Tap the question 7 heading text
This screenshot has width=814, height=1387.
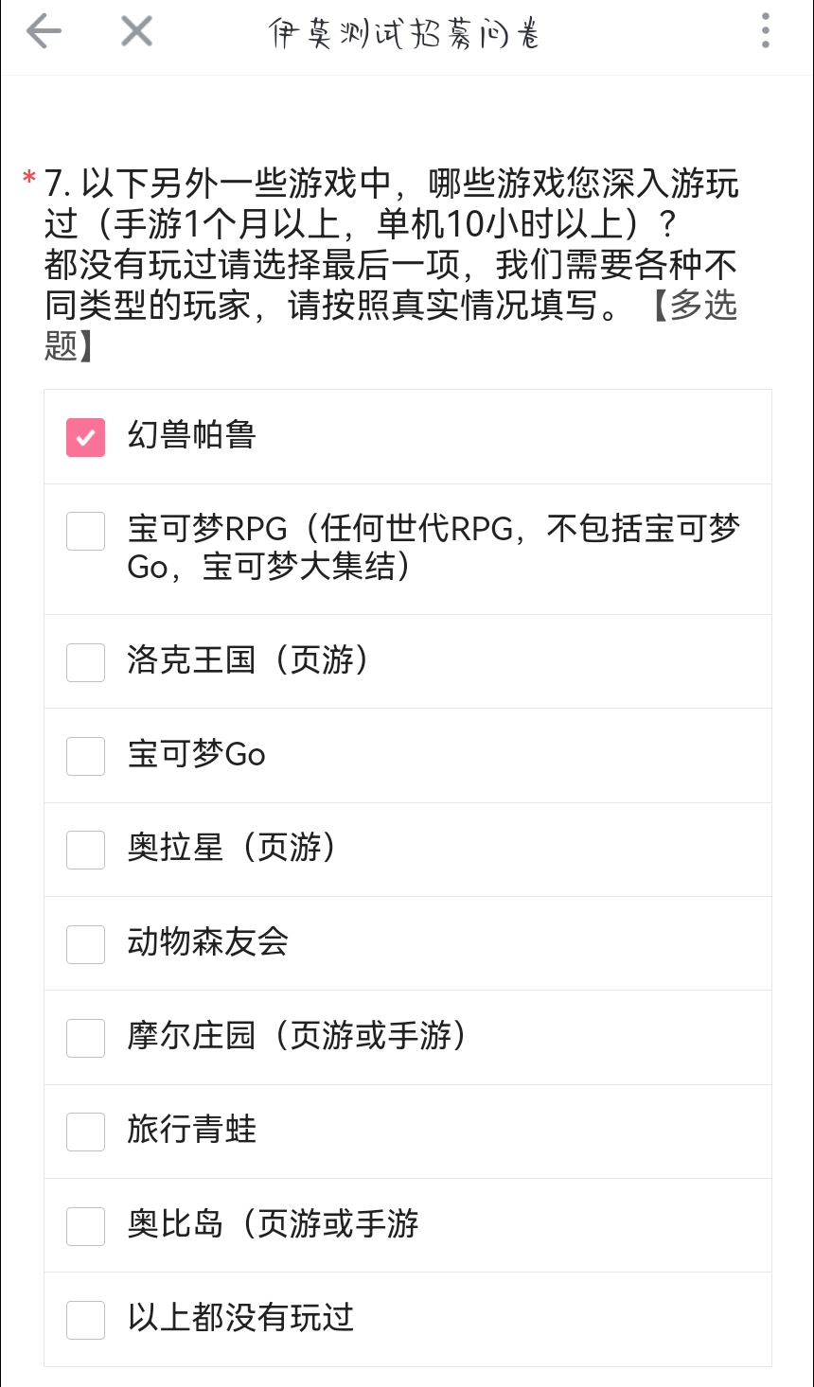click(x=391, y=264)
